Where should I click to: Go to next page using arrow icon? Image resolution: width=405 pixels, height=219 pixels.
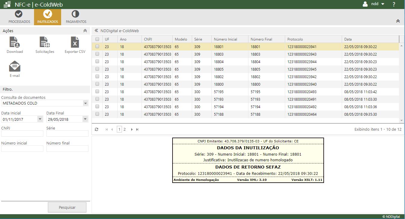click(132, 129)
